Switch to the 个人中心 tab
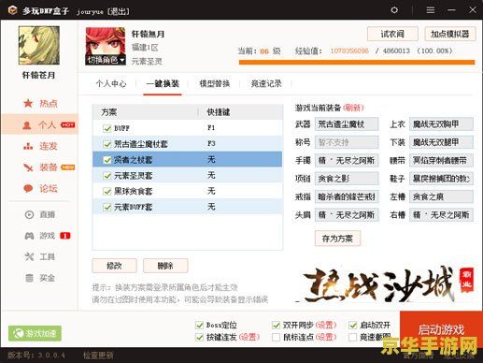The width and height of the screenshot is (483, 363). 111,83
